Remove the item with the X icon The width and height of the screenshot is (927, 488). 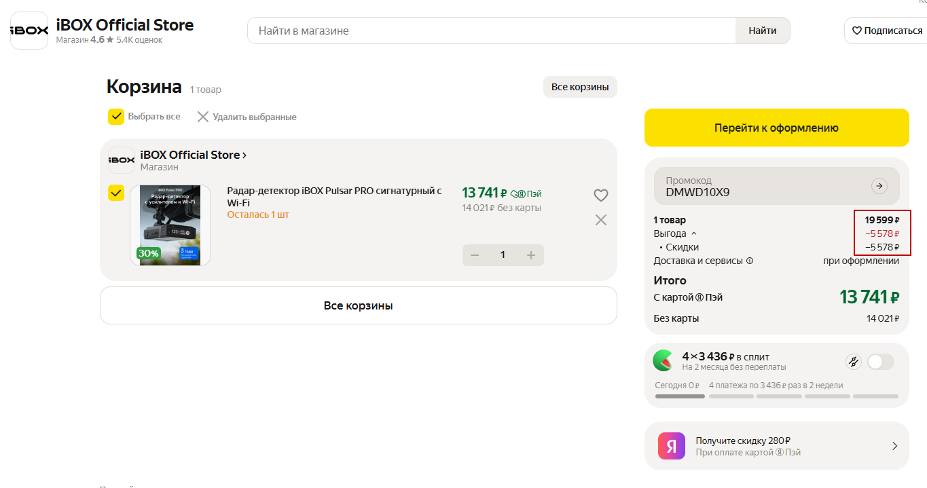(x=601, y=220)
